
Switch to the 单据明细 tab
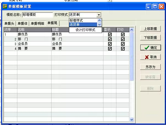tap(38, 24)
